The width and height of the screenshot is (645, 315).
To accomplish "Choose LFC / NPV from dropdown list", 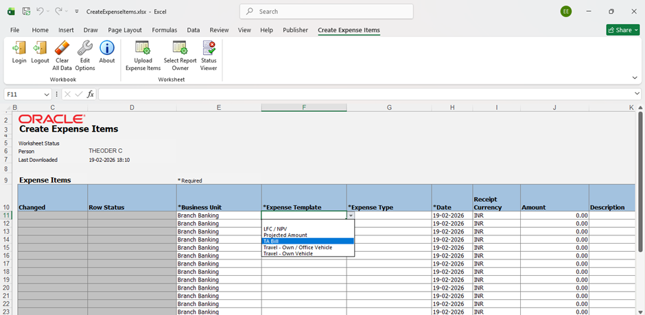I will [307, 229].
